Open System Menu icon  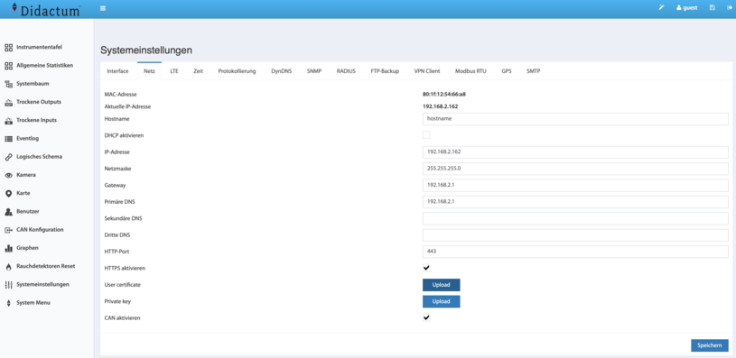(x=8, y=303)
